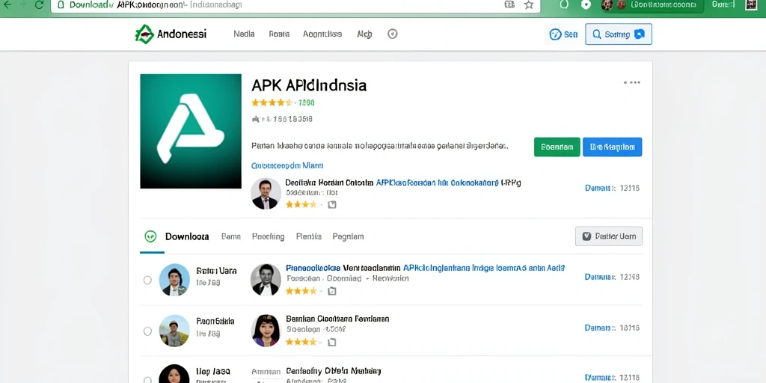
Task: Click the reviewer avatar beside Dociiaka Rorsiim
Action: tap(266, 194)
